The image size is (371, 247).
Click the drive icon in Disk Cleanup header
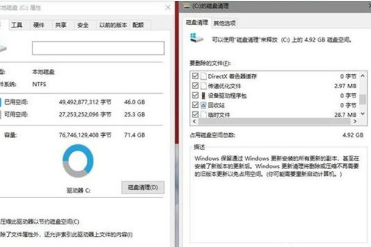[196, 39]
